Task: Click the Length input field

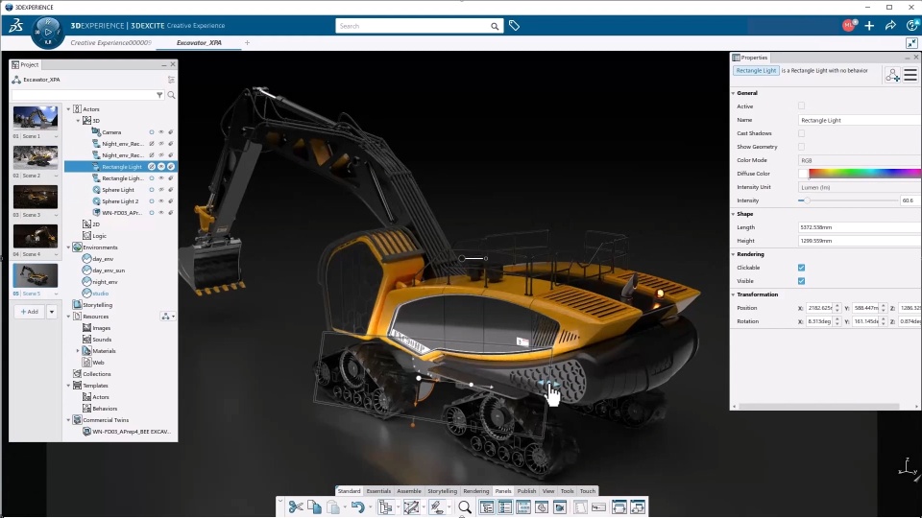Action: point(860,227)
